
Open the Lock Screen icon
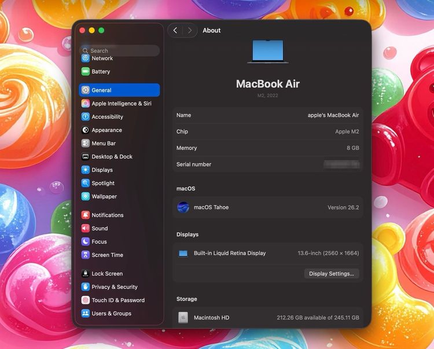(86, 273)
